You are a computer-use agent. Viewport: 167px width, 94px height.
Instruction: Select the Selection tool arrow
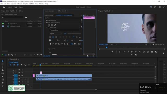(x=3, y=61)
